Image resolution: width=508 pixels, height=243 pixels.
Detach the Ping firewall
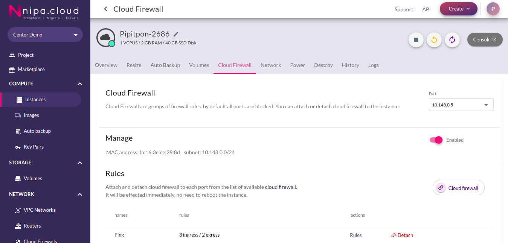pos(402,235)
